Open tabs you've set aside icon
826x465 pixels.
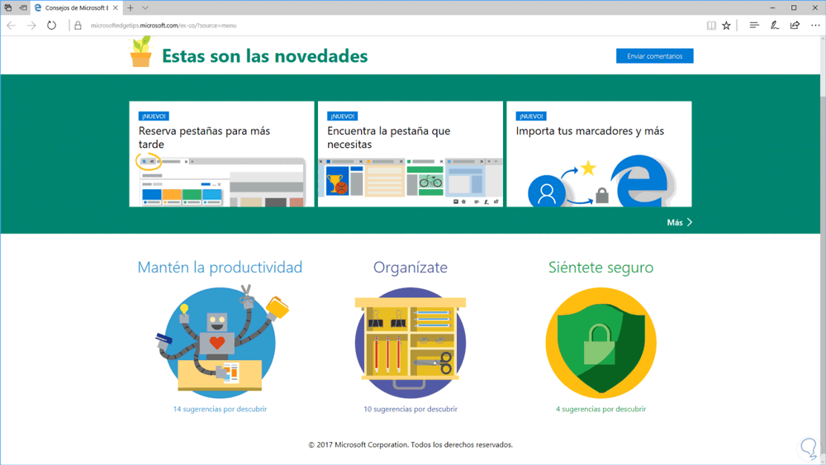(8, 8)
